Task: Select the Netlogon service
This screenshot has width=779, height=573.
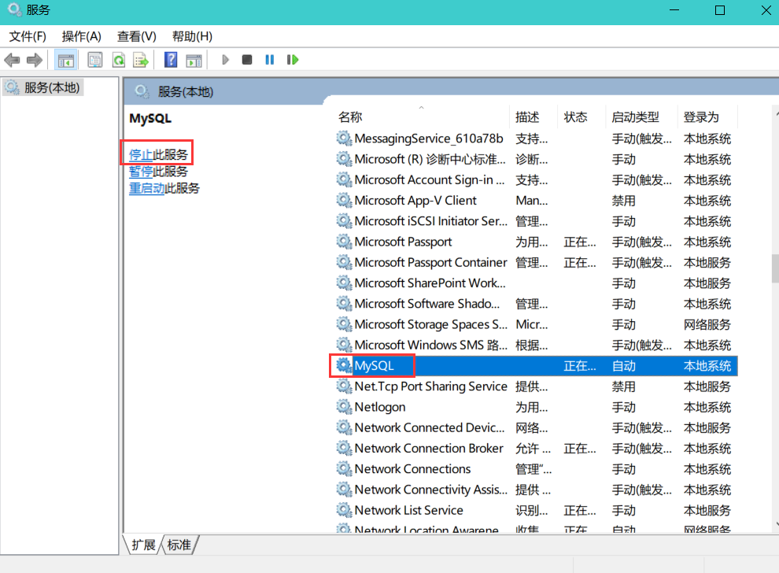Action: point(536,407)
